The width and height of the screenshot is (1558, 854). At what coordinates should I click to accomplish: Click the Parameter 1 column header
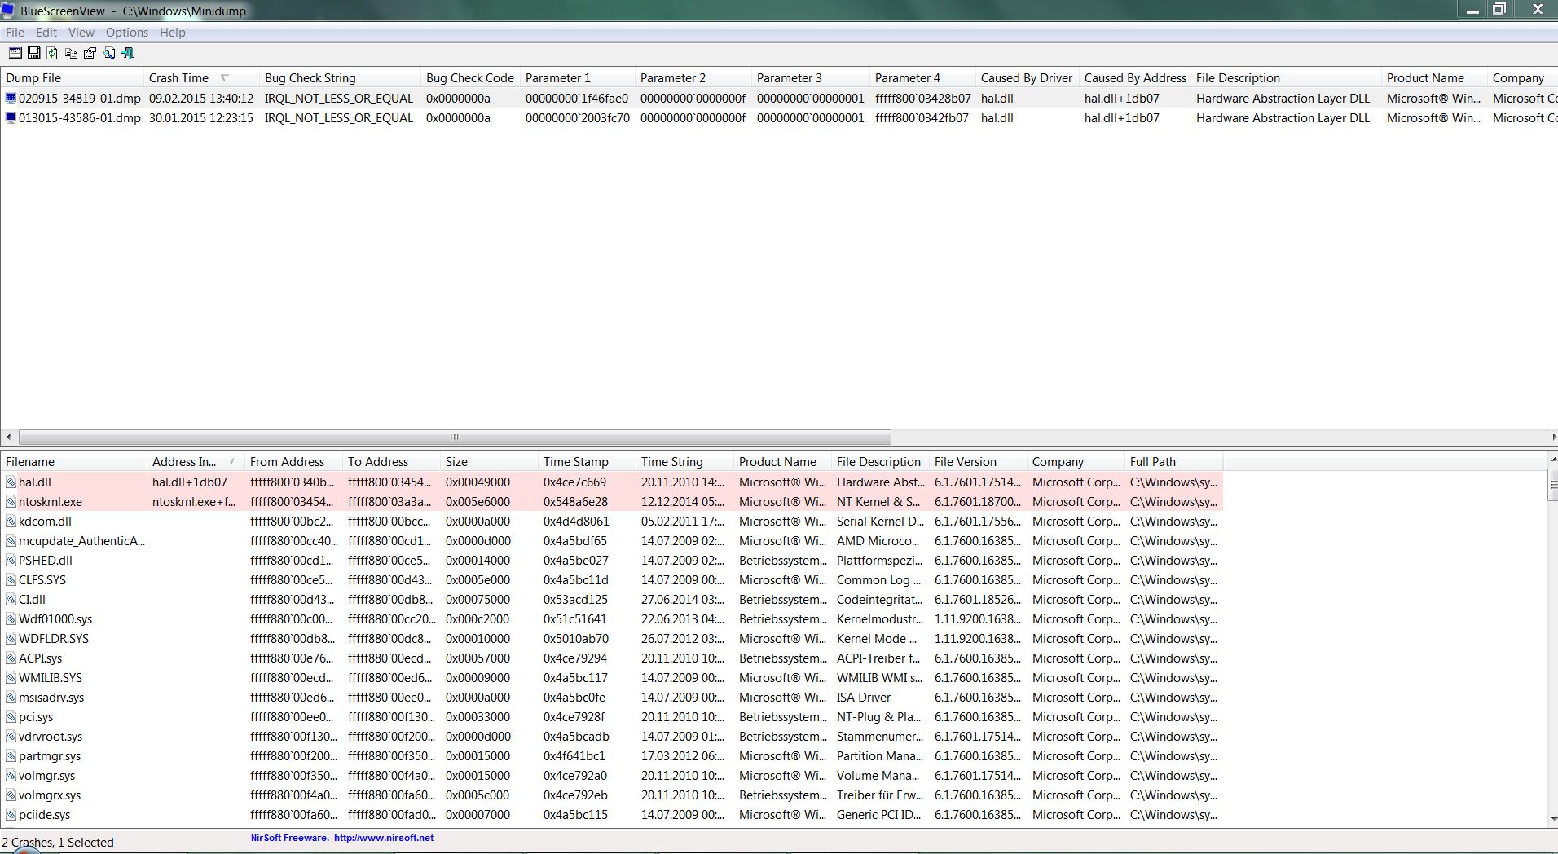pos(578,78)
